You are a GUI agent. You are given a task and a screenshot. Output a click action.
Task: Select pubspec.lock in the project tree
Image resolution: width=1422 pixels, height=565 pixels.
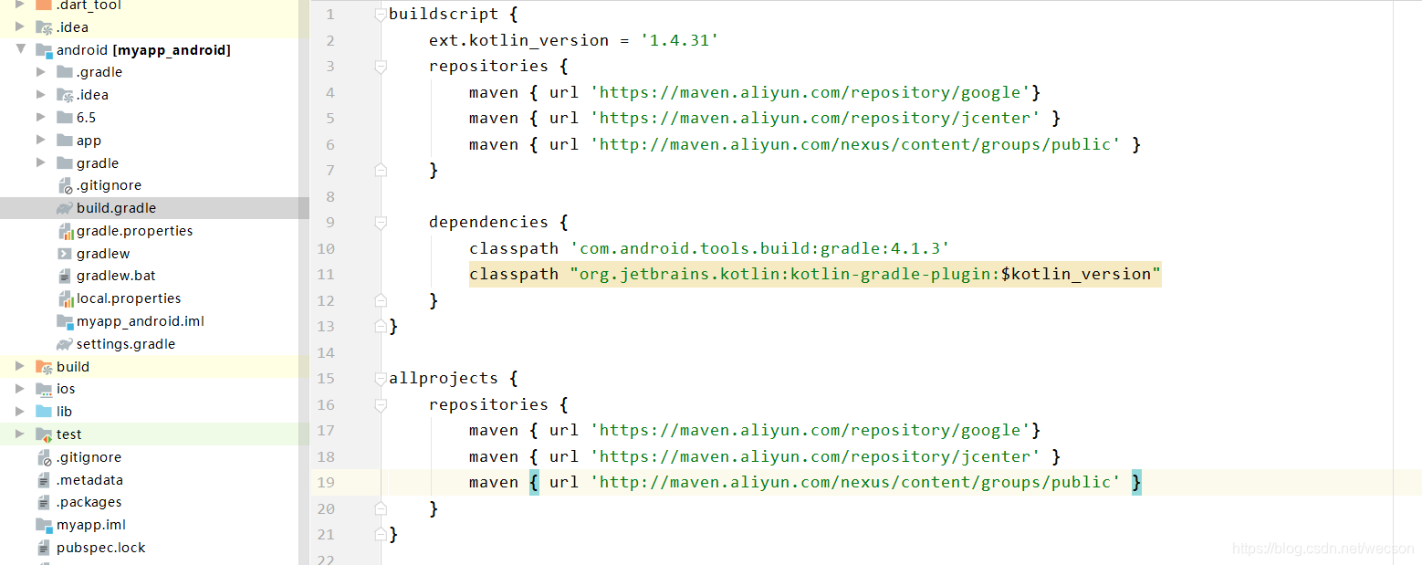100,548
